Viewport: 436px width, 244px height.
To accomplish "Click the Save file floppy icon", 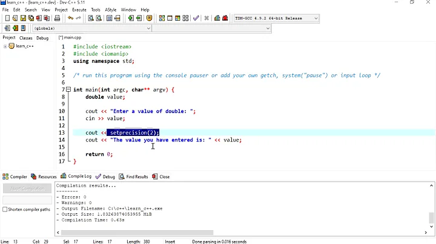I will click(x=23, y=18).
